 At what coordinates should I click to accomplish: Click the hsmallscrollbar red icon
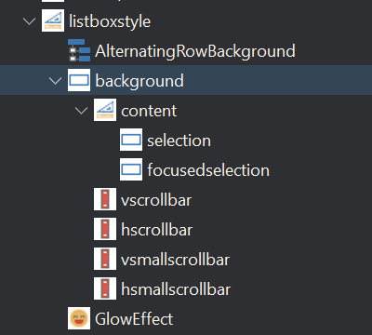105,288
